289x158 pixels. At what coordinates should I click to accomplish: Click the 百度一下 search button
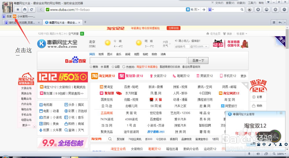click(x=198, y=60)
